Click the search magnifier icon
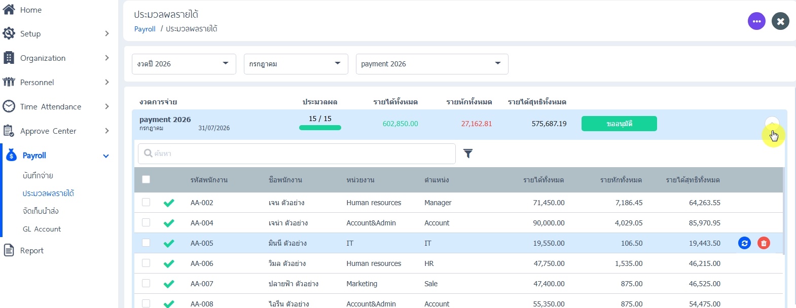 pyautogui.click(x=148, y=153)
